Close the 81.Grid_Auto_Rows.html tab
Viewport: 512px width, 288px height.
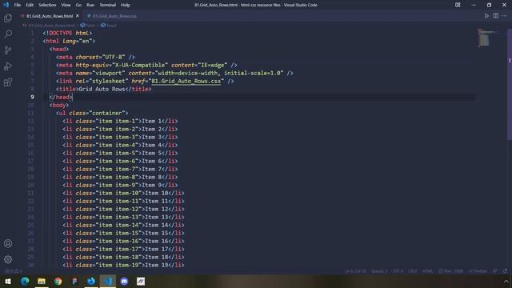click(x=78, y=16)
